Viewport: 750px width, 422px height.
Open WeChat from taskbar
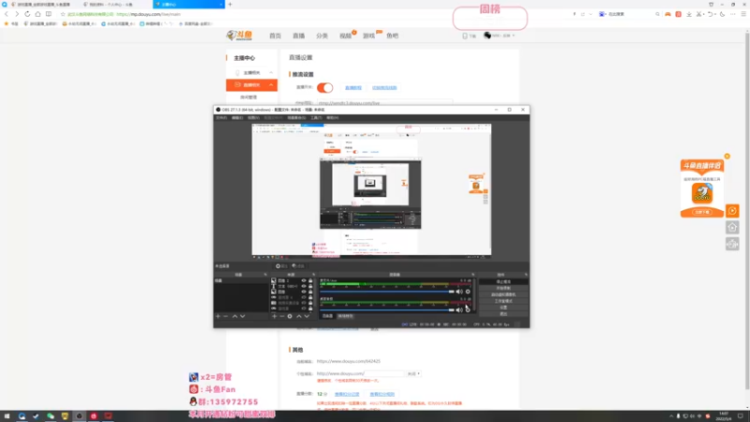[x=51, y=416]
